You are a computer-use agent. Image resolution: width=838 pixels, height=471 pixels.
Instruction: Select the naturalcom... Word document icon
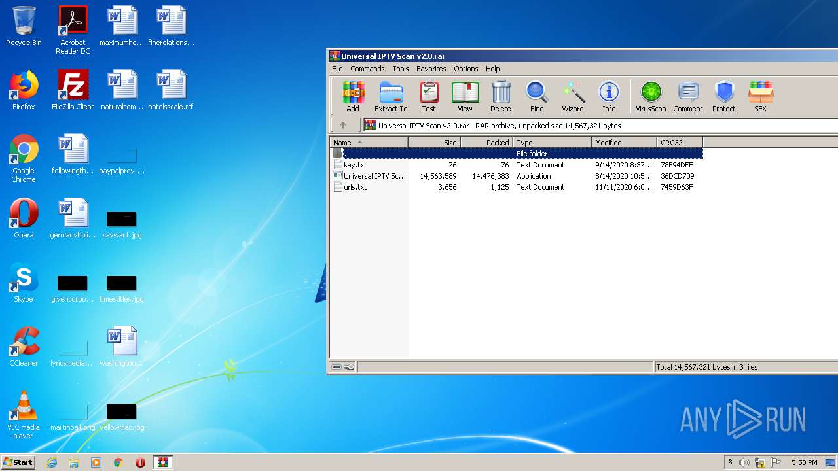click(x=122, y=90)
